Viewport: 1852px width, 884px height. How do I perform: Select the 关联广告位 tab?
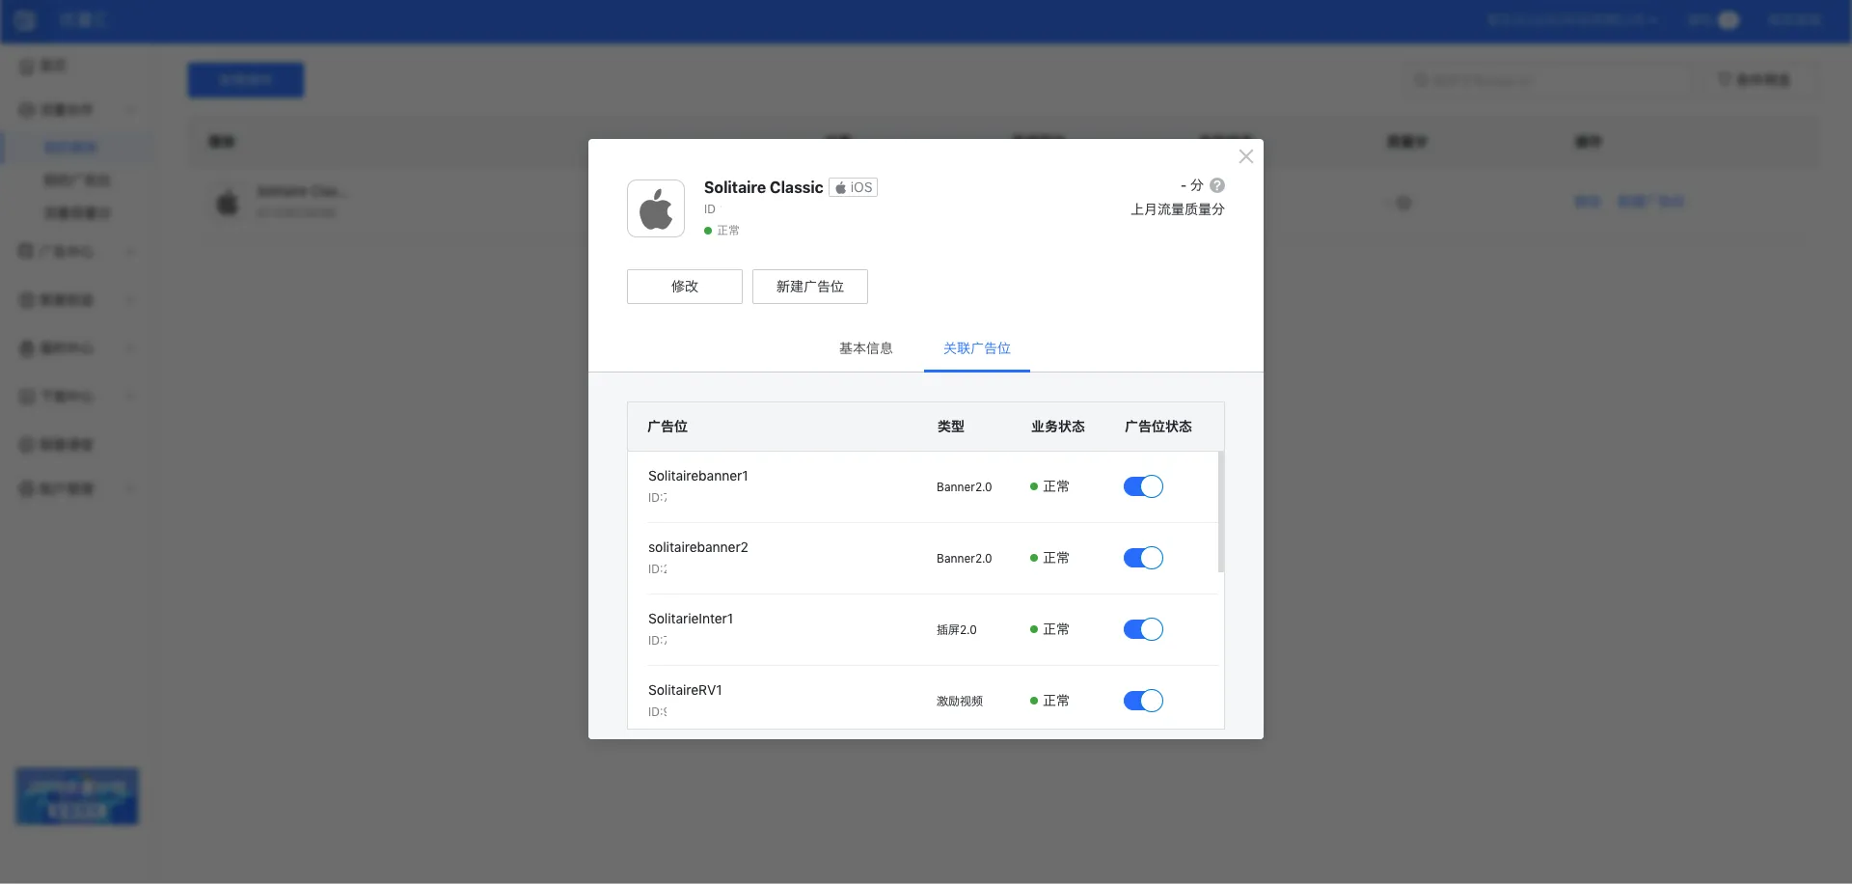(976, 348)
